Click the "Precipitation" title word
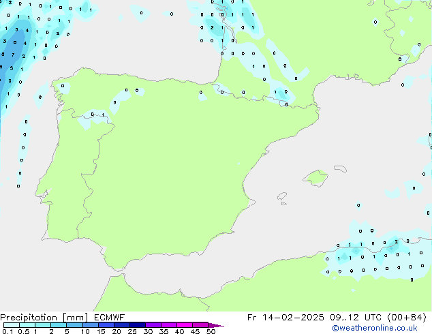The height and width of the screenshot is (334, 432). (x=29, y=318)
